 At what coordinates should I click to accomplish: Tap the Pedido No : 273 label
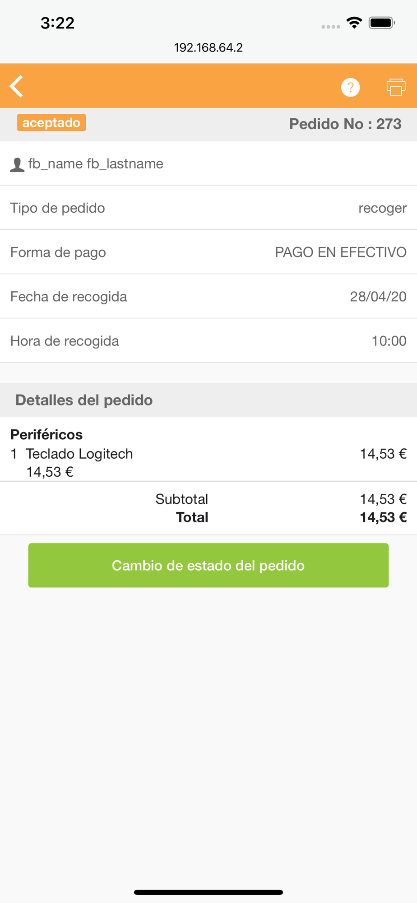tap(345, 124)
